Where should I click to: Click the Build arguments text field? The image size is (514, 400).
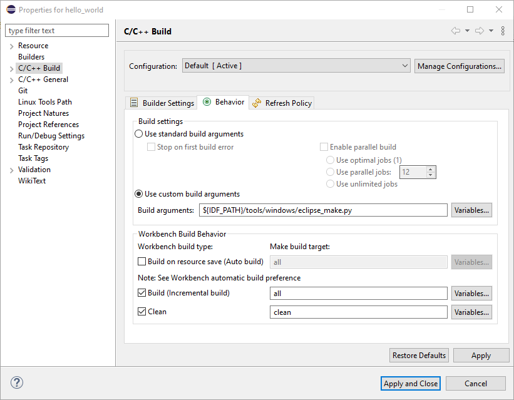click(x=324, y=210)
